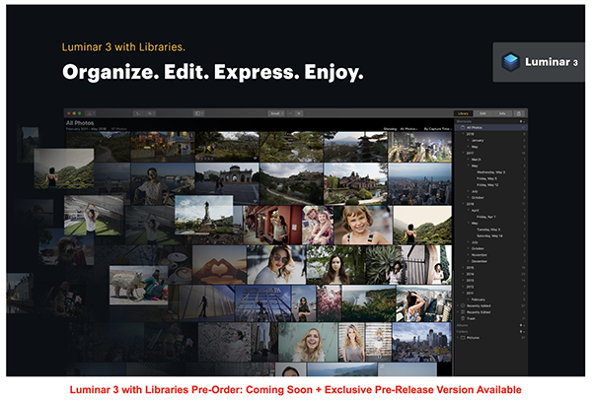The image size is (592, 401).
Task: Select Tuesday, May 3 date entry
Action: click(488, 230)
